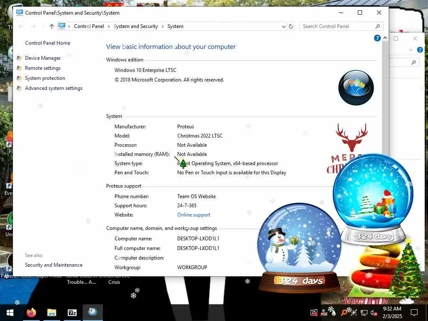Screen dimensions: 428x321
Task: Click the Back navigation arrow
Action: click(x=21, y=26)
